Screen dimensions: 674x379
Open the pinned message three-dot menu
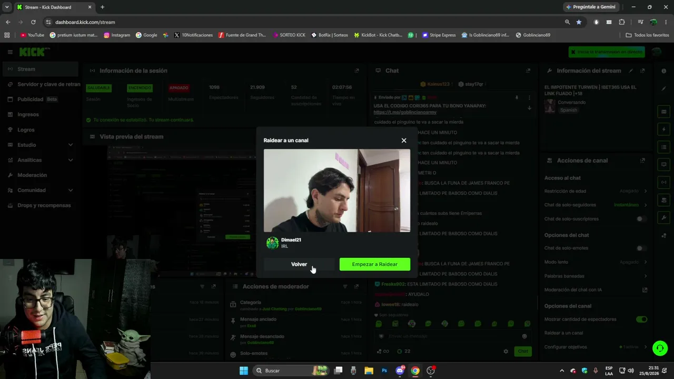pos(529,97)
